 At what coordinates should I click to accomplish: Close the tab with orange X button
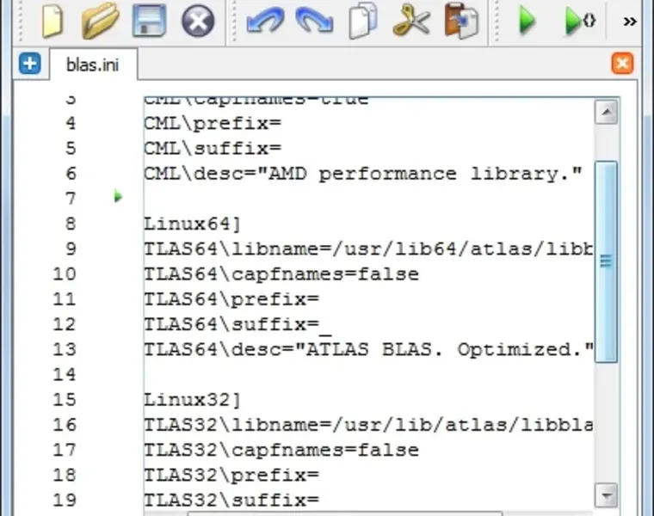pyautogui.click(x=622, y=64)
